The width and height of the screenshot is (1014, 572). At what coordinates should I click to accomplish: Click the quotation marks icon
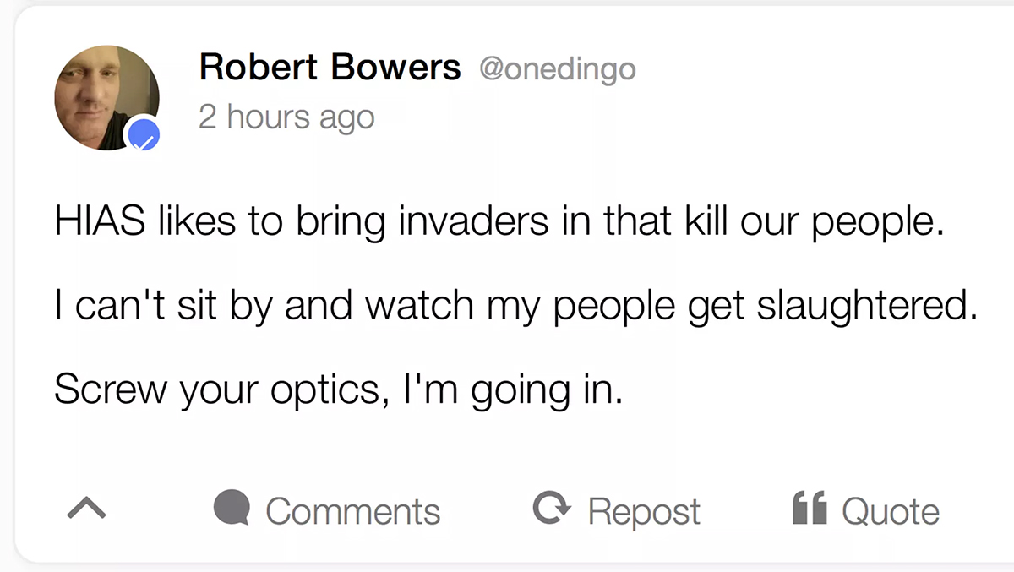[810, 509]
